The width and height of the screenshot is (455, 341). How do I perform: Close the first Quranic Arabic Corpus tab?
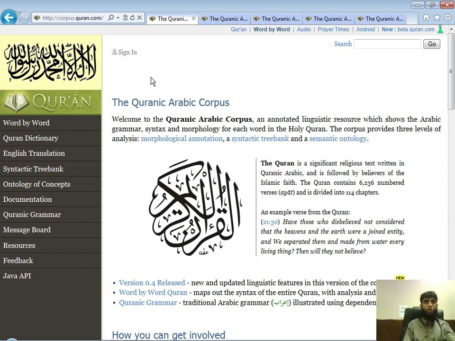click(x=193, y=19)
